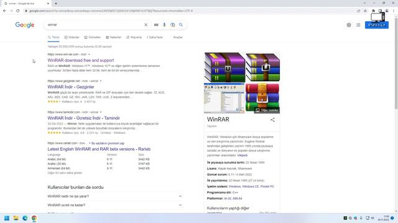
Task: Focus the Google search input field
Action: pyautogui.click(x=95, y=25)
